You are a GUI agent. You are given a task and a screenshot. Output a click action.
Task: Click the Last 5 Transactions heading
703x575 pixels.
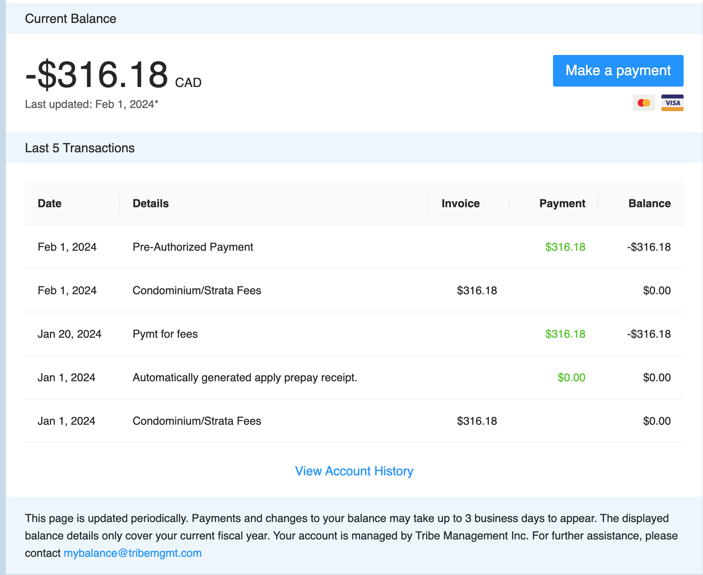tap(80, 148)
